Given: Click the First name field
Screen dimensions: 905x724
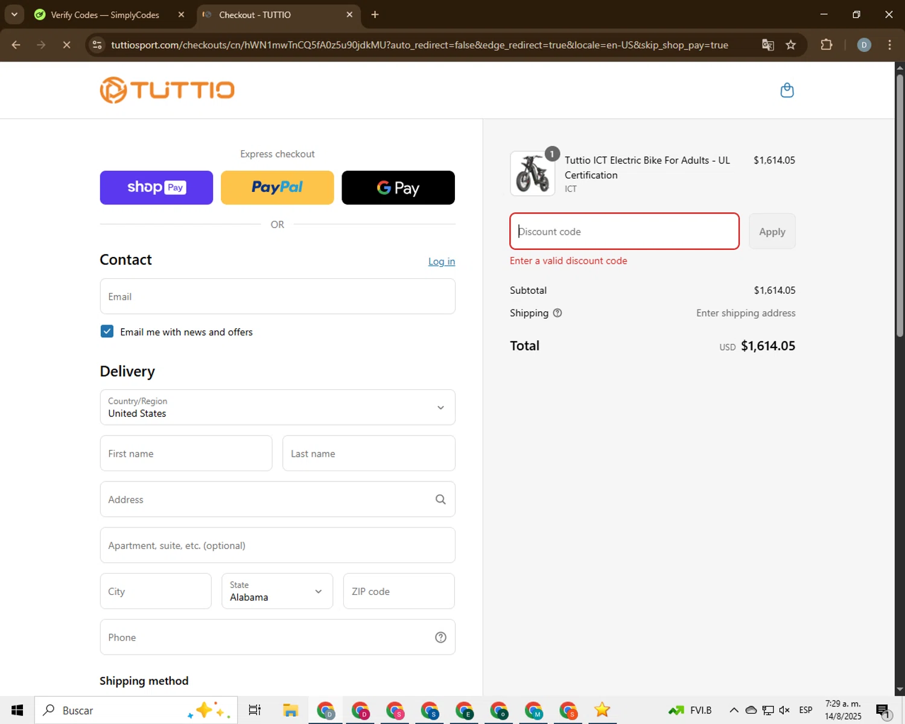Looking at the screenshot, I should (186, 453).
